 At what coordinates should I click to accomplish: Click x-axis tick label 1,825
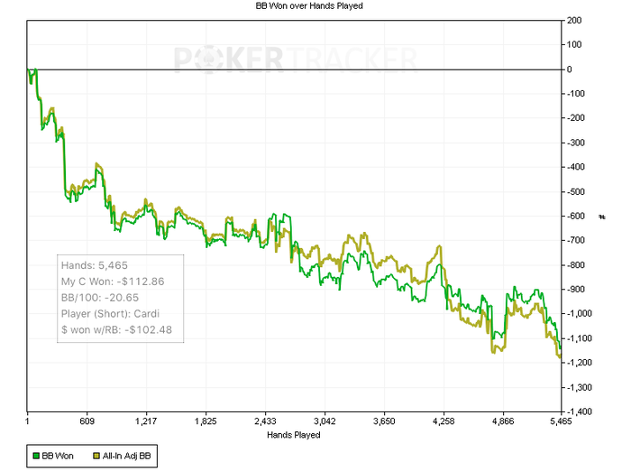click(206, 421)
